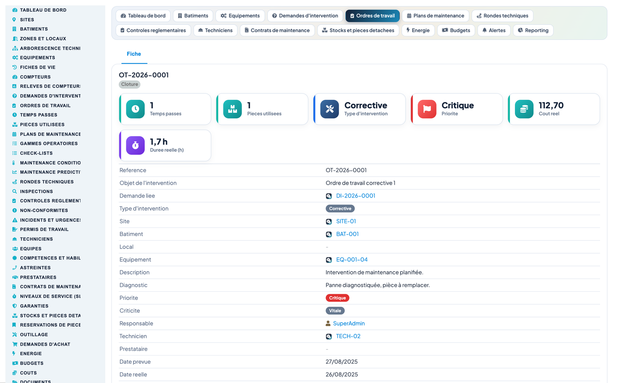Switch to the Fiche tab
This screenshot has width=619, height=383.
pyautogui.click(x=134, y=54)
